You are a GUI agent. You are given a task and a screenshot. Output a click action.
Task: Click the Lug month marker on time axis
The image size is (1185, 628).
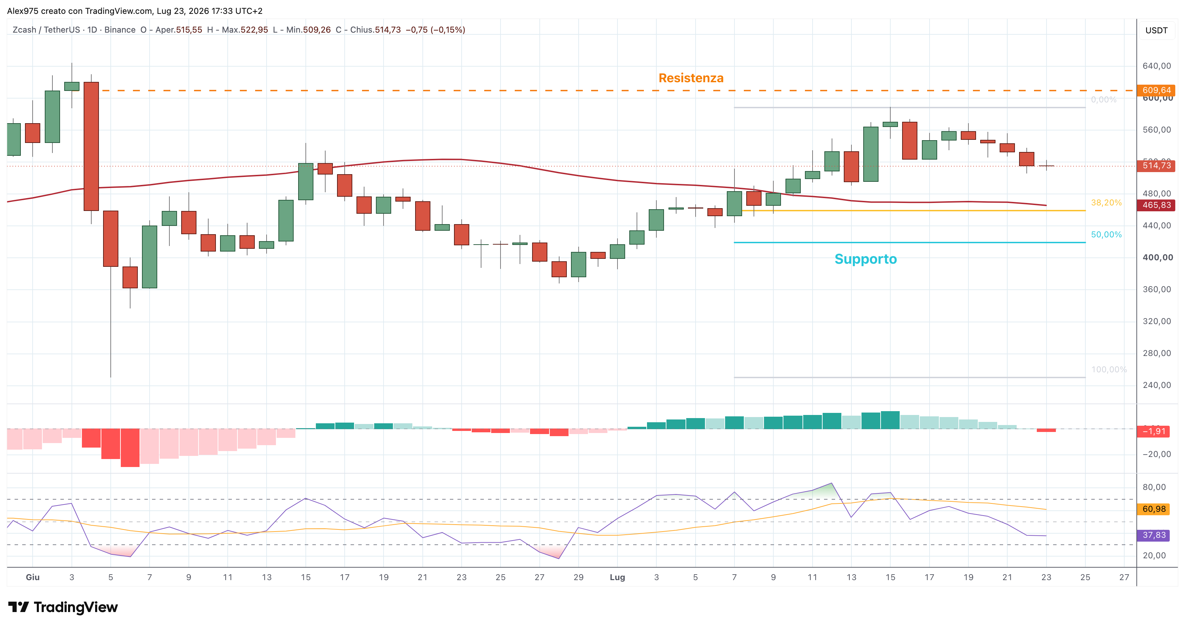(x=617, y=577)
